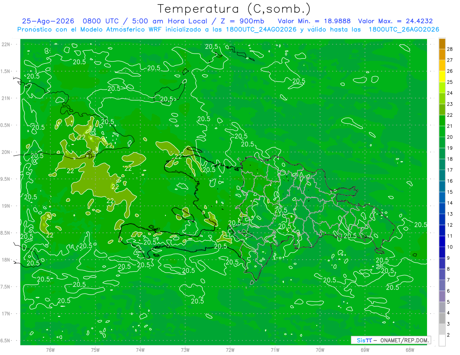
Task: Click the olive green legend segment between 22 and 23
Action: coord(442,110)
